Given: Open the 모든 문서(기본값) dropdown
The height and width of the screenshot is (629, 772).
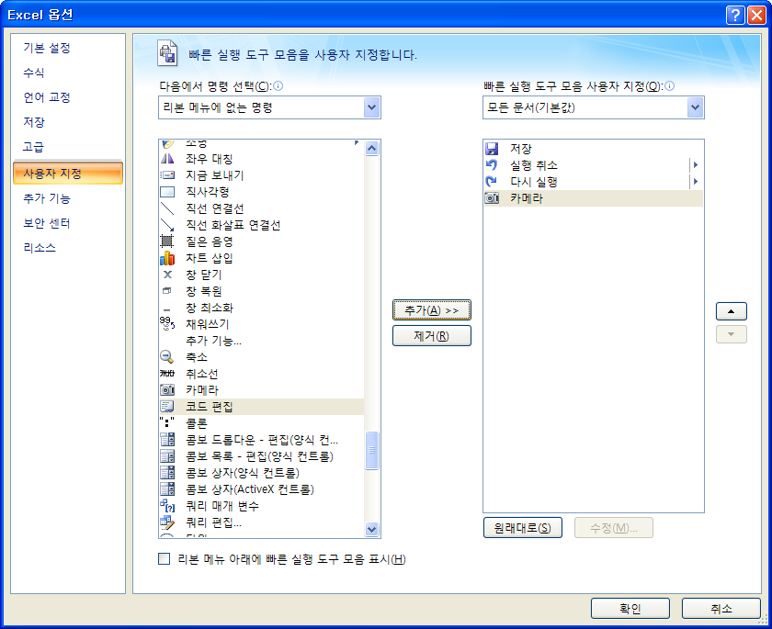Looking at the screenshot, I should (695, 107).
